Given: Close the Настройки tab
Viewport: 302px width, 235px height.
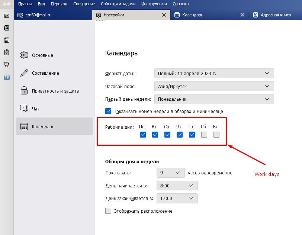Looking at the screenshot, I should (164, 15).
